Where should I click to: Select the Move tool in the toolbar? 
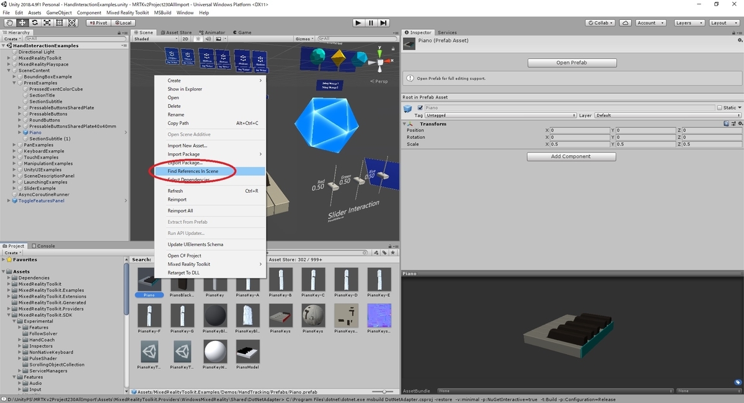coord(22,23)
